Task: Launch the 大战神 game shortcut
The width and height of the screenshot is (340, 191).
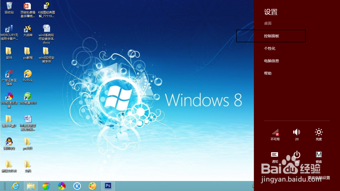Action: [x=28, y=31]
